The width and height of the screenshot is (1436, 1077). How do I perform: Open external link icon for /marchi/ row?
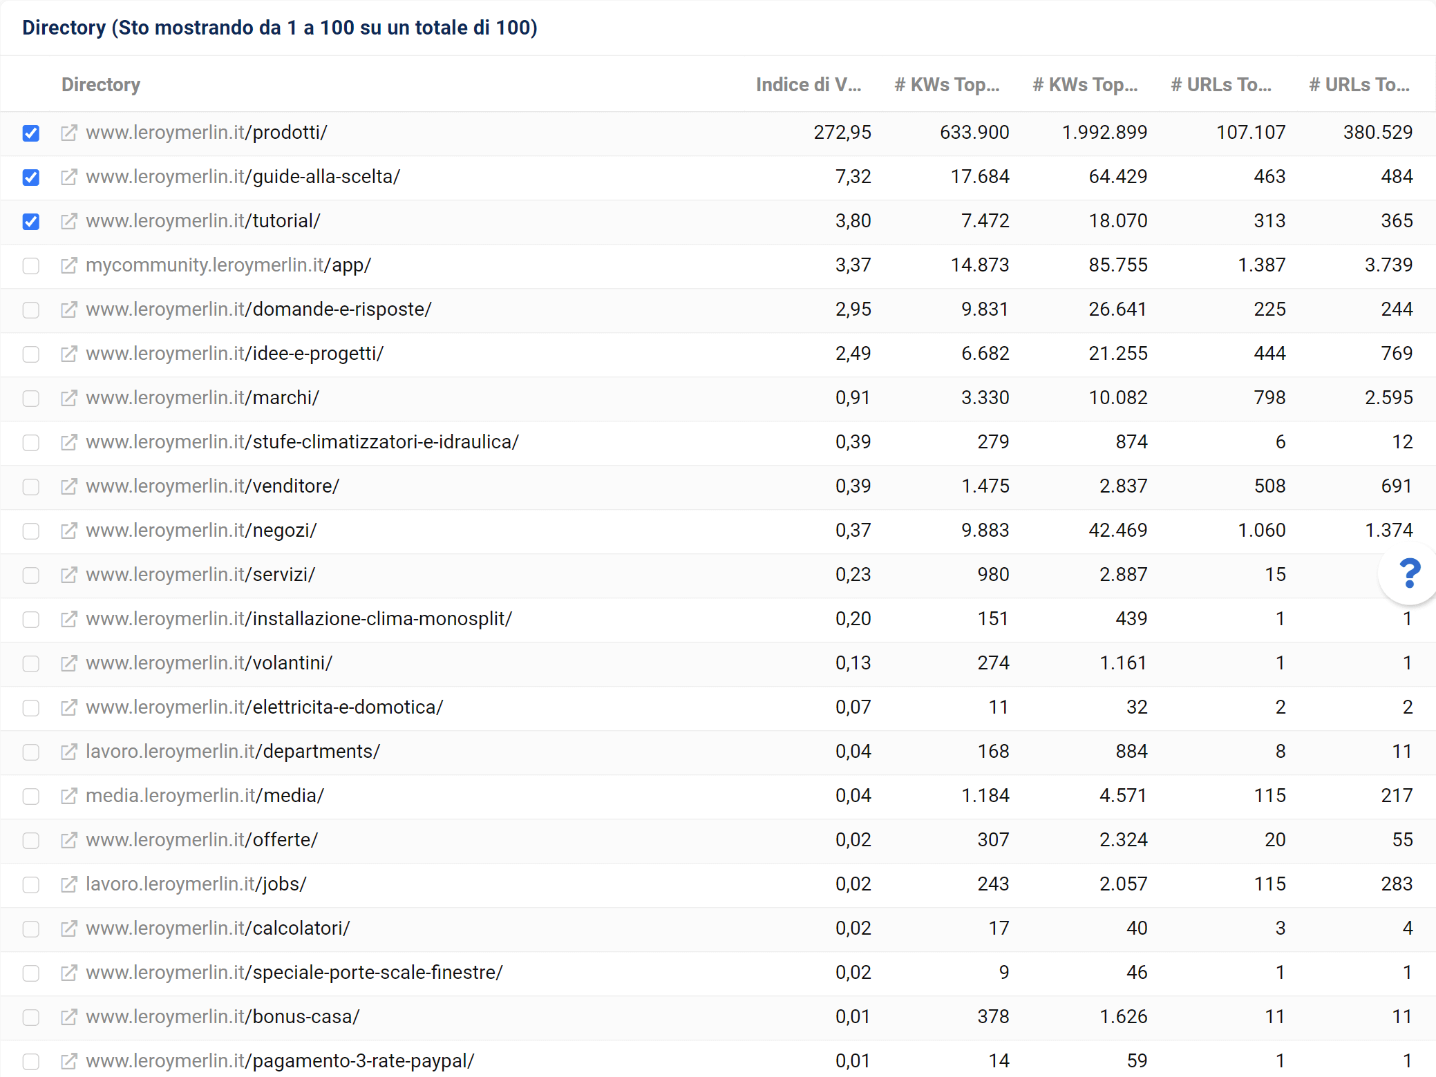point(68,398)
